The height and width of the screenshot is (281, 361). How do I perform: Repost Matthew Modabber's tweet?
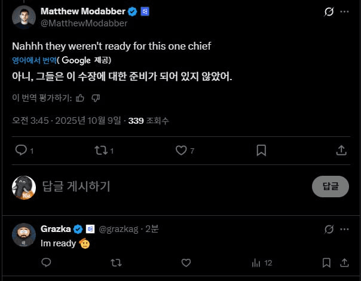[x=100, y=150]
